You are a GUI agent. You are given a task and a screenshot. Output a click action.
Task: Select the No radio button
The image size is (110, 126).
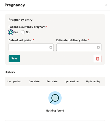(x=23, y=32)
